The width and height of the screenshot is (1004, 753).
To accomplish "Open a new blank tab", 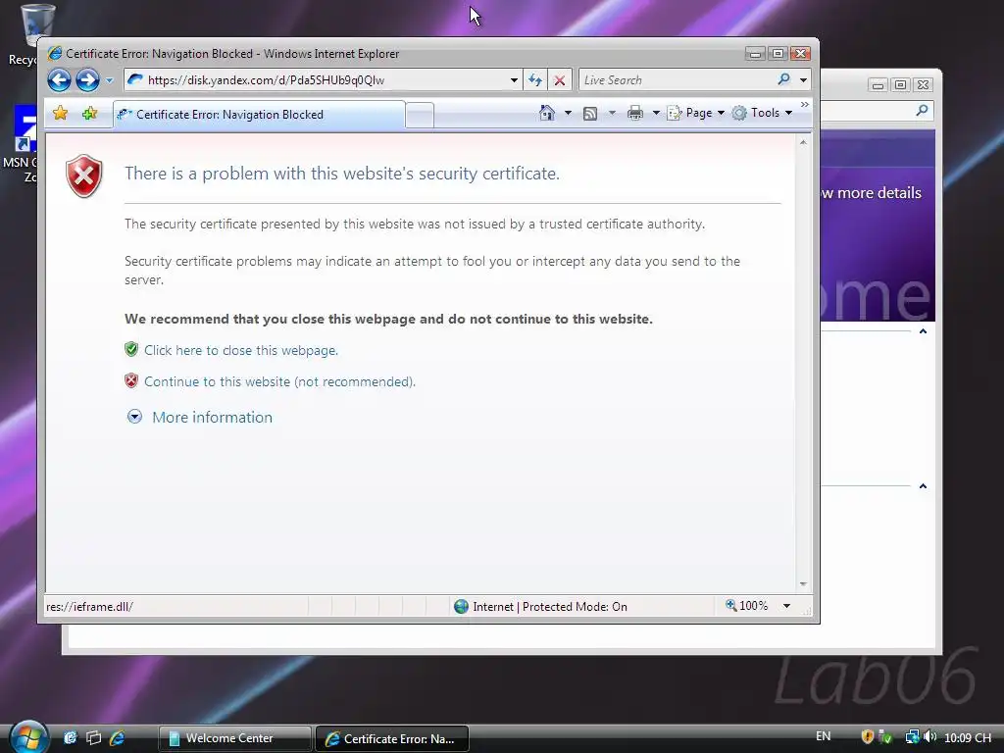I will click(x=420, y=116).
